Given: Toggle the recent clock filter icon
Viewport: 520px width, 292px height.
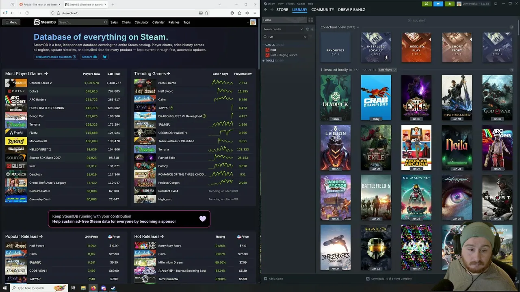Looking at the screenshot, I should [308, 29].
